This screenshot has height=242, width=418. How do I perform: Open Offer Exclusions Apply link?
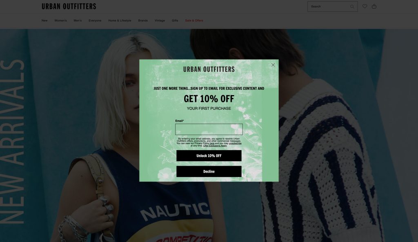point(215,146)
